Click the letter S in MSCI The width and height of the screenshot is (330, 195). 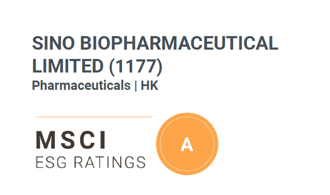tap(66, 140)
